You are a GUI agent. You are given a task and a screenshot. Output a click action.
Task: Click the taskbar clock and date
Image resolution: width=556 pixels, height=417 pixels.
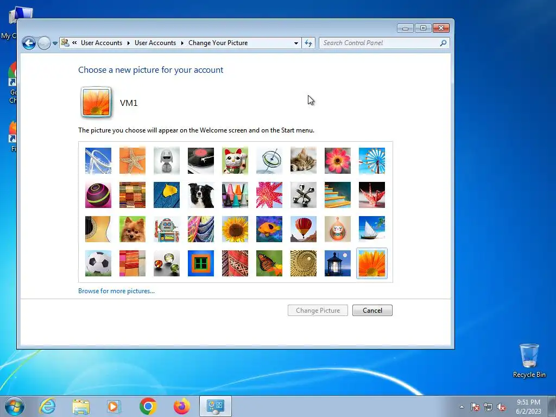click(528, 407)
